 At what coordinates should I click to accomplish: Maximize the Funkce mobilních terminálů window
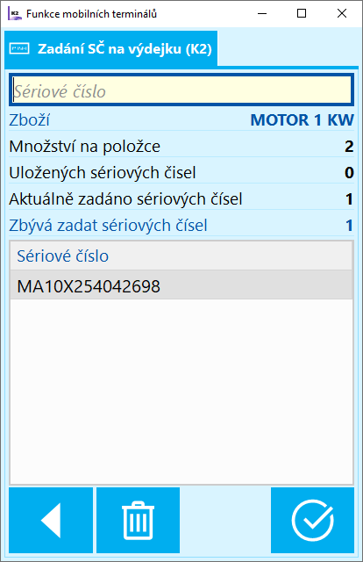click(x=302, y=14)
